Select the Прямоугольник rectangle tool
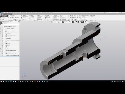 click(17, 19)
